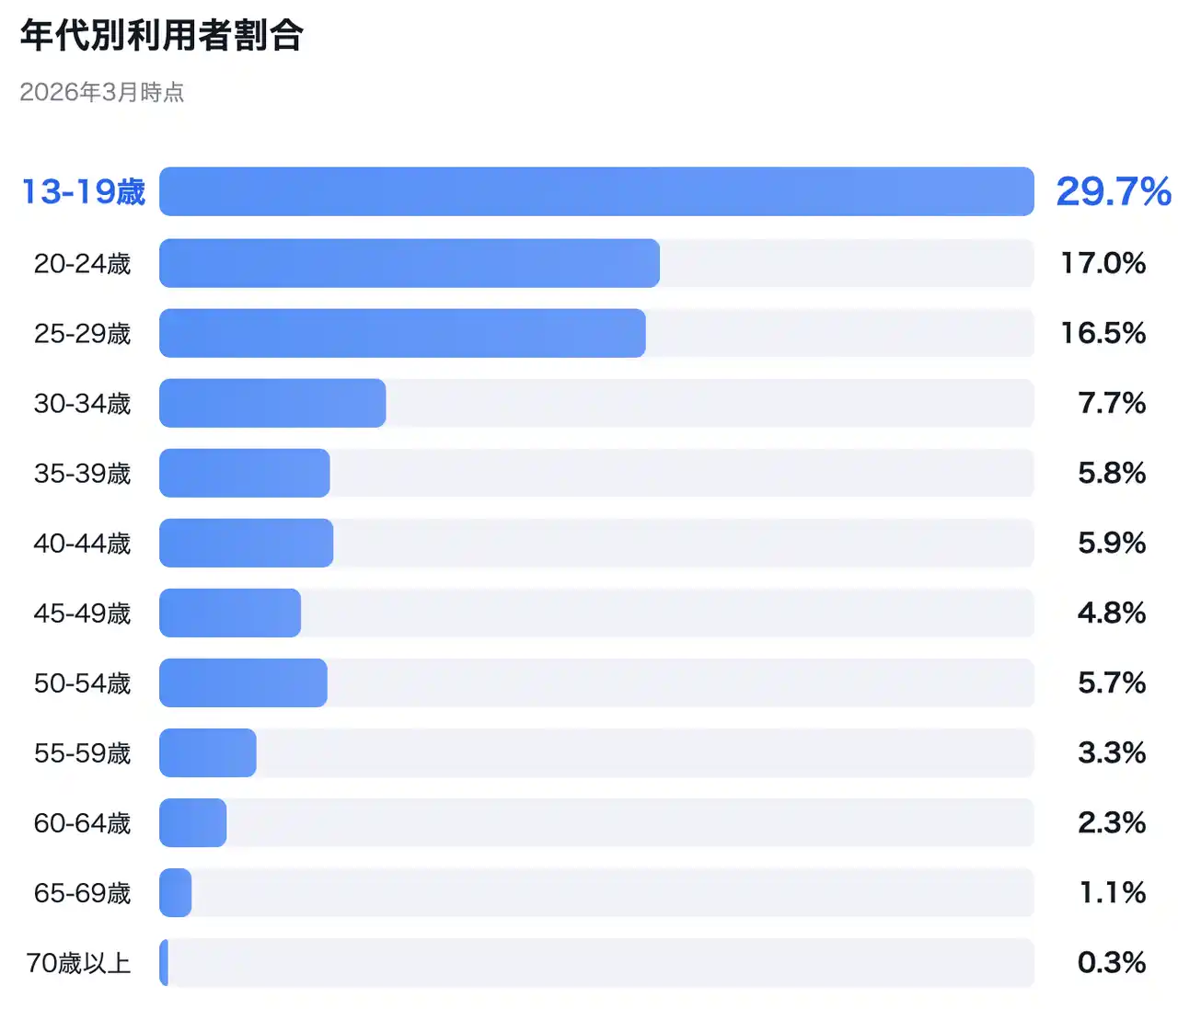Click the highlighted 13-19歳 blue bar
This screenshot has width=1178, height=1009.
point(596,191)
